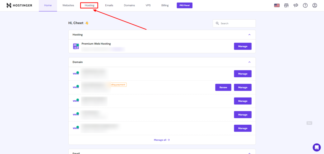The image size is (324, 154).
Task: Follow the Manage all link
Action: [162, 140]
